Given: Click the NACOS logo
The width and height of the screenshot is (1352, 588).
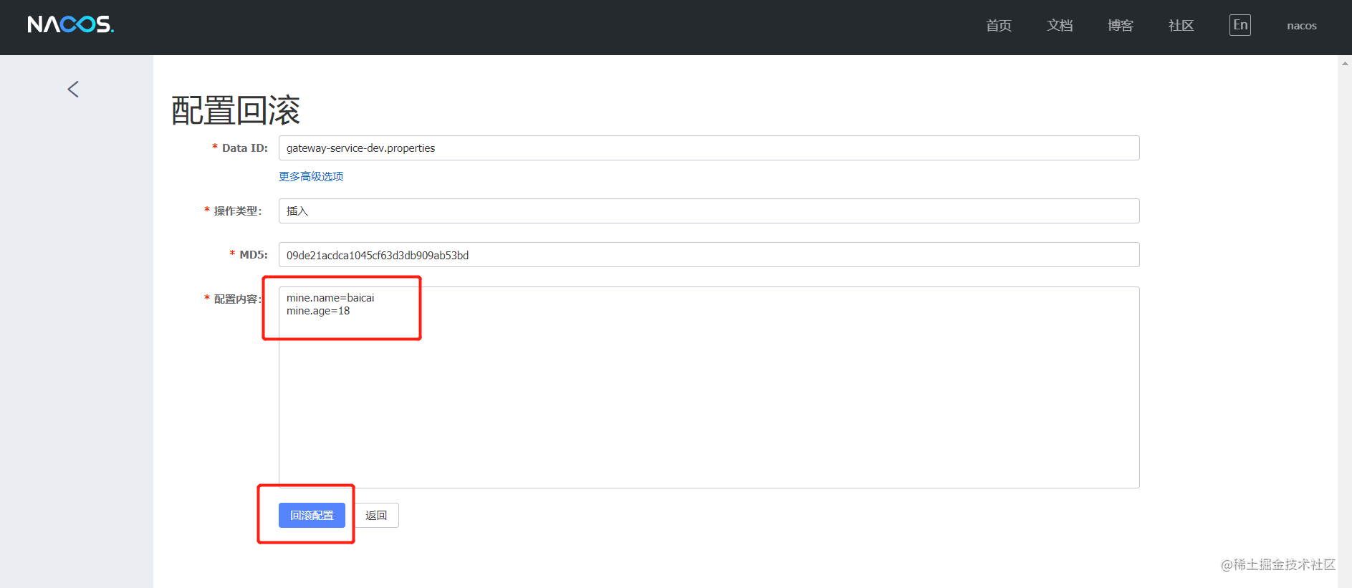Looking at the screenshot, I should pos(70,24).
